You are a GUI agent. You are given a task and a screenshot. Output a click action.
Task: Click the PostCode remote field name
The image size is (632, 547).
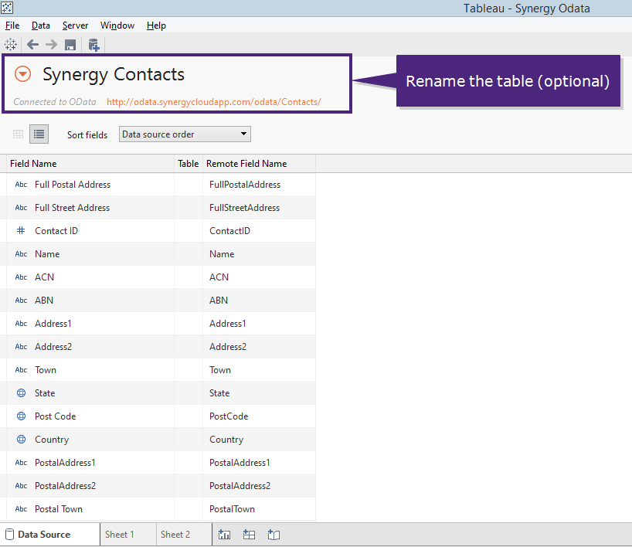(229, 416)
